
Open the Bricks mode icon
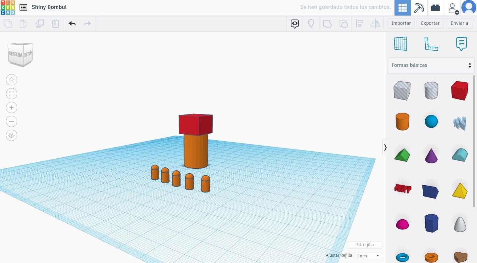(x=436, y=8)
